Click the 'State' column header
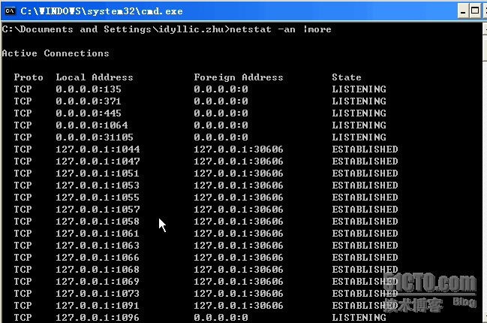The image size is (487, 323). (x=347, y=77)
